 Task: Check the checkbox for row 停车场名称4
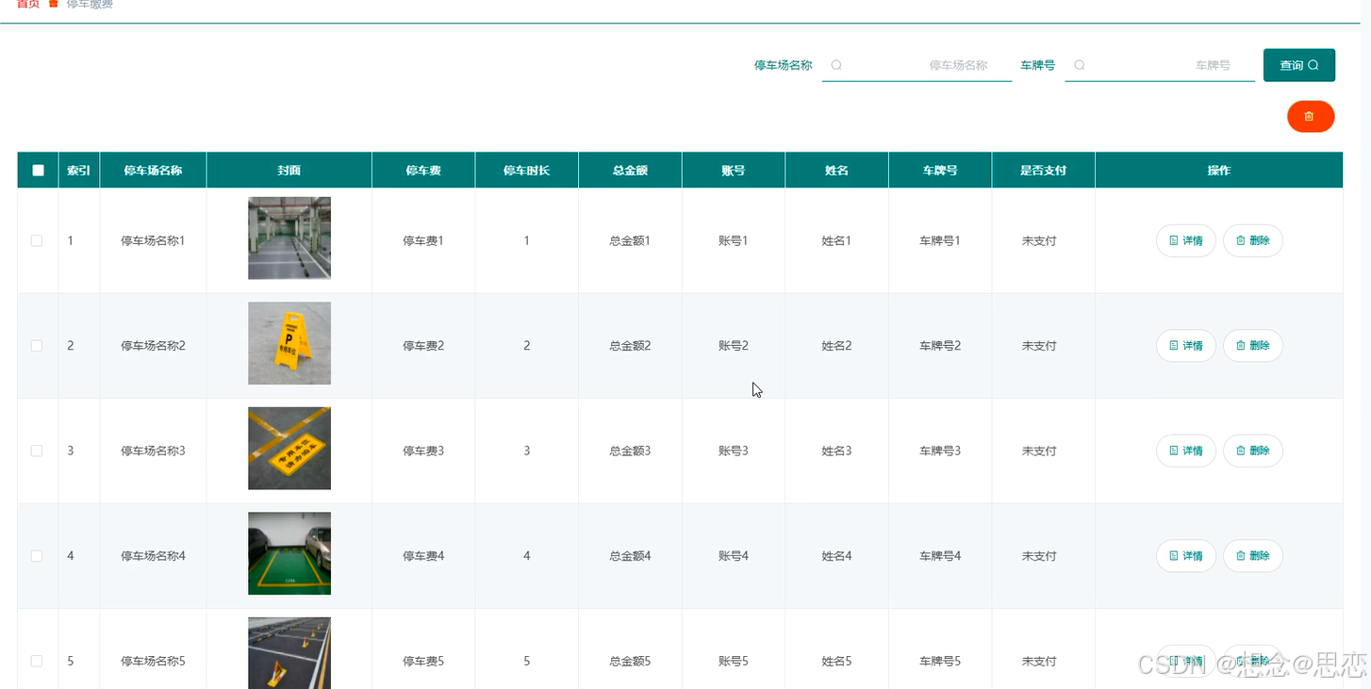[x=37, y=556]
